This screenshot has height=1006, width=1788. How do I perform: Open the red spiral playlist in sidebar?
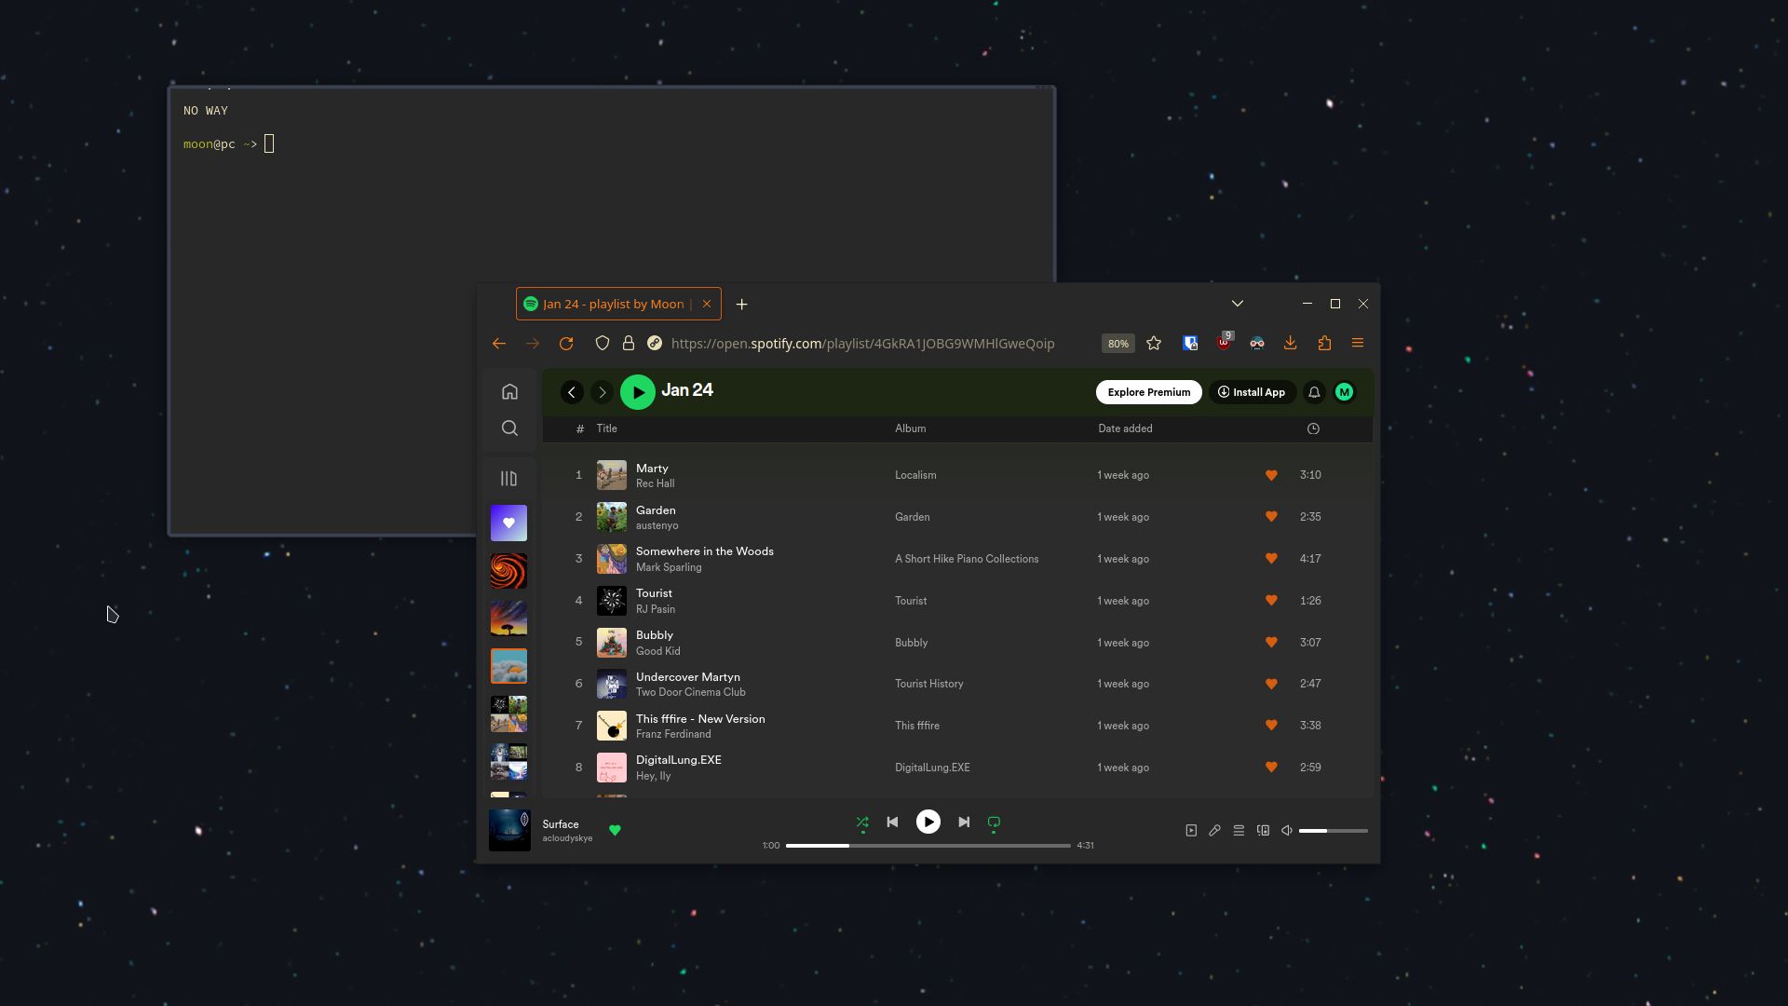pyautogui.click(x=508, y=571)
